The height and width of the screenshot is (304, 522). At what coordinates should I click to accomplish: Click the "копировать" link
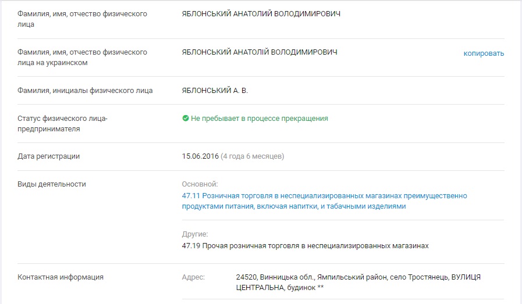[x=484, y=53]
